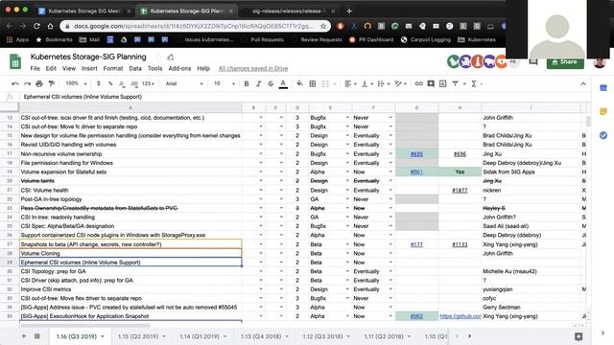Apply bold formatting

tap(247, 83)
